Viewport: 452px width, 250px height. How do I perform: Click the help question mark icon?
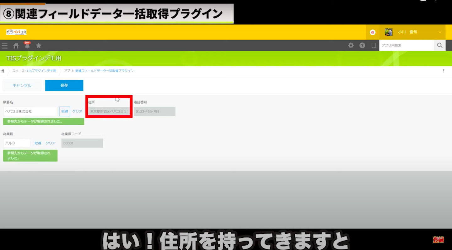[362, 46]
